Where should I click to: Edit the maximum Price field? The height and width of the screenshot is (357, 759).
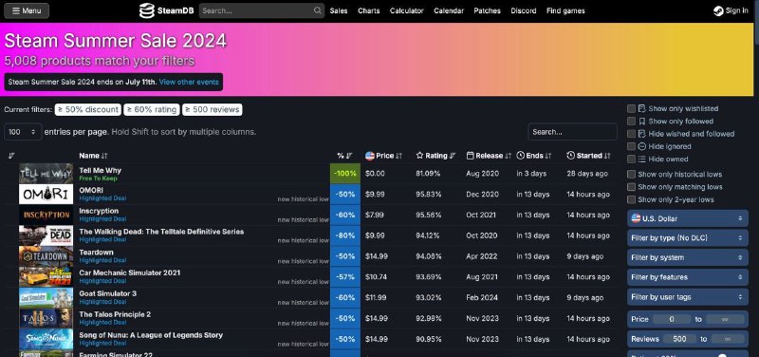[x=725, y=319]
